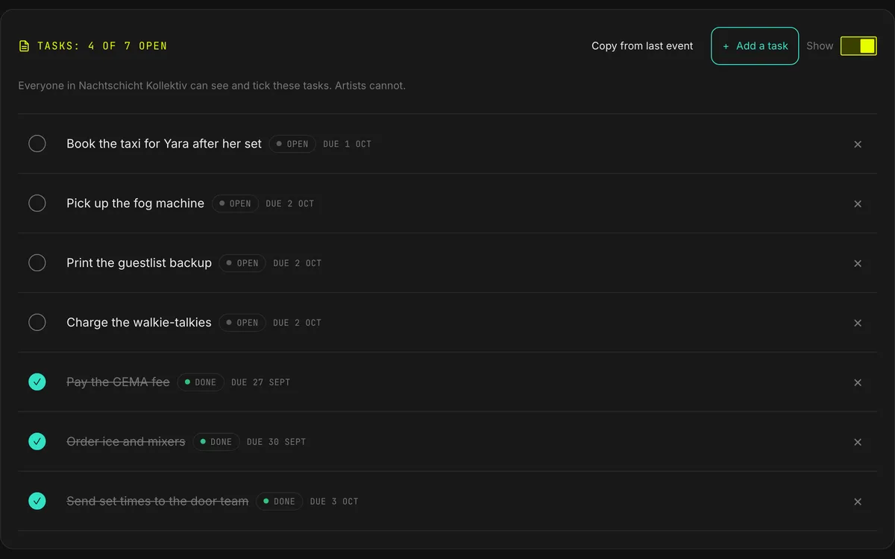Click the 'Print the guestlist backup' title
Screen dimensions: 895x559
pyautogui.click(x=139, y=263)
